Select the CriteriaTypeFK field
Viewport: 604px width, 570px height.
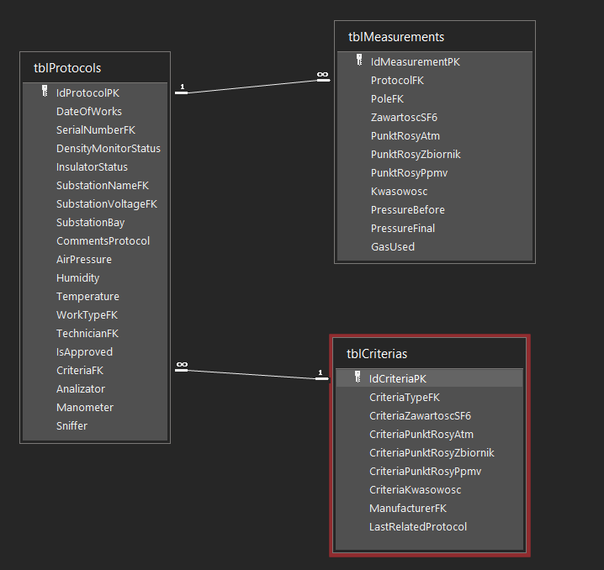(405, 397)
